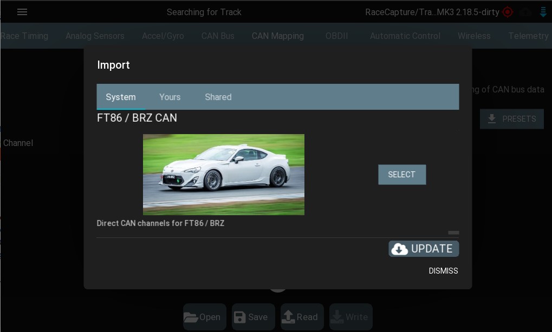This screenshot has height=332, width=552.
Task: Click the cloud download icon on Update
Action: [x=400, y=249]
